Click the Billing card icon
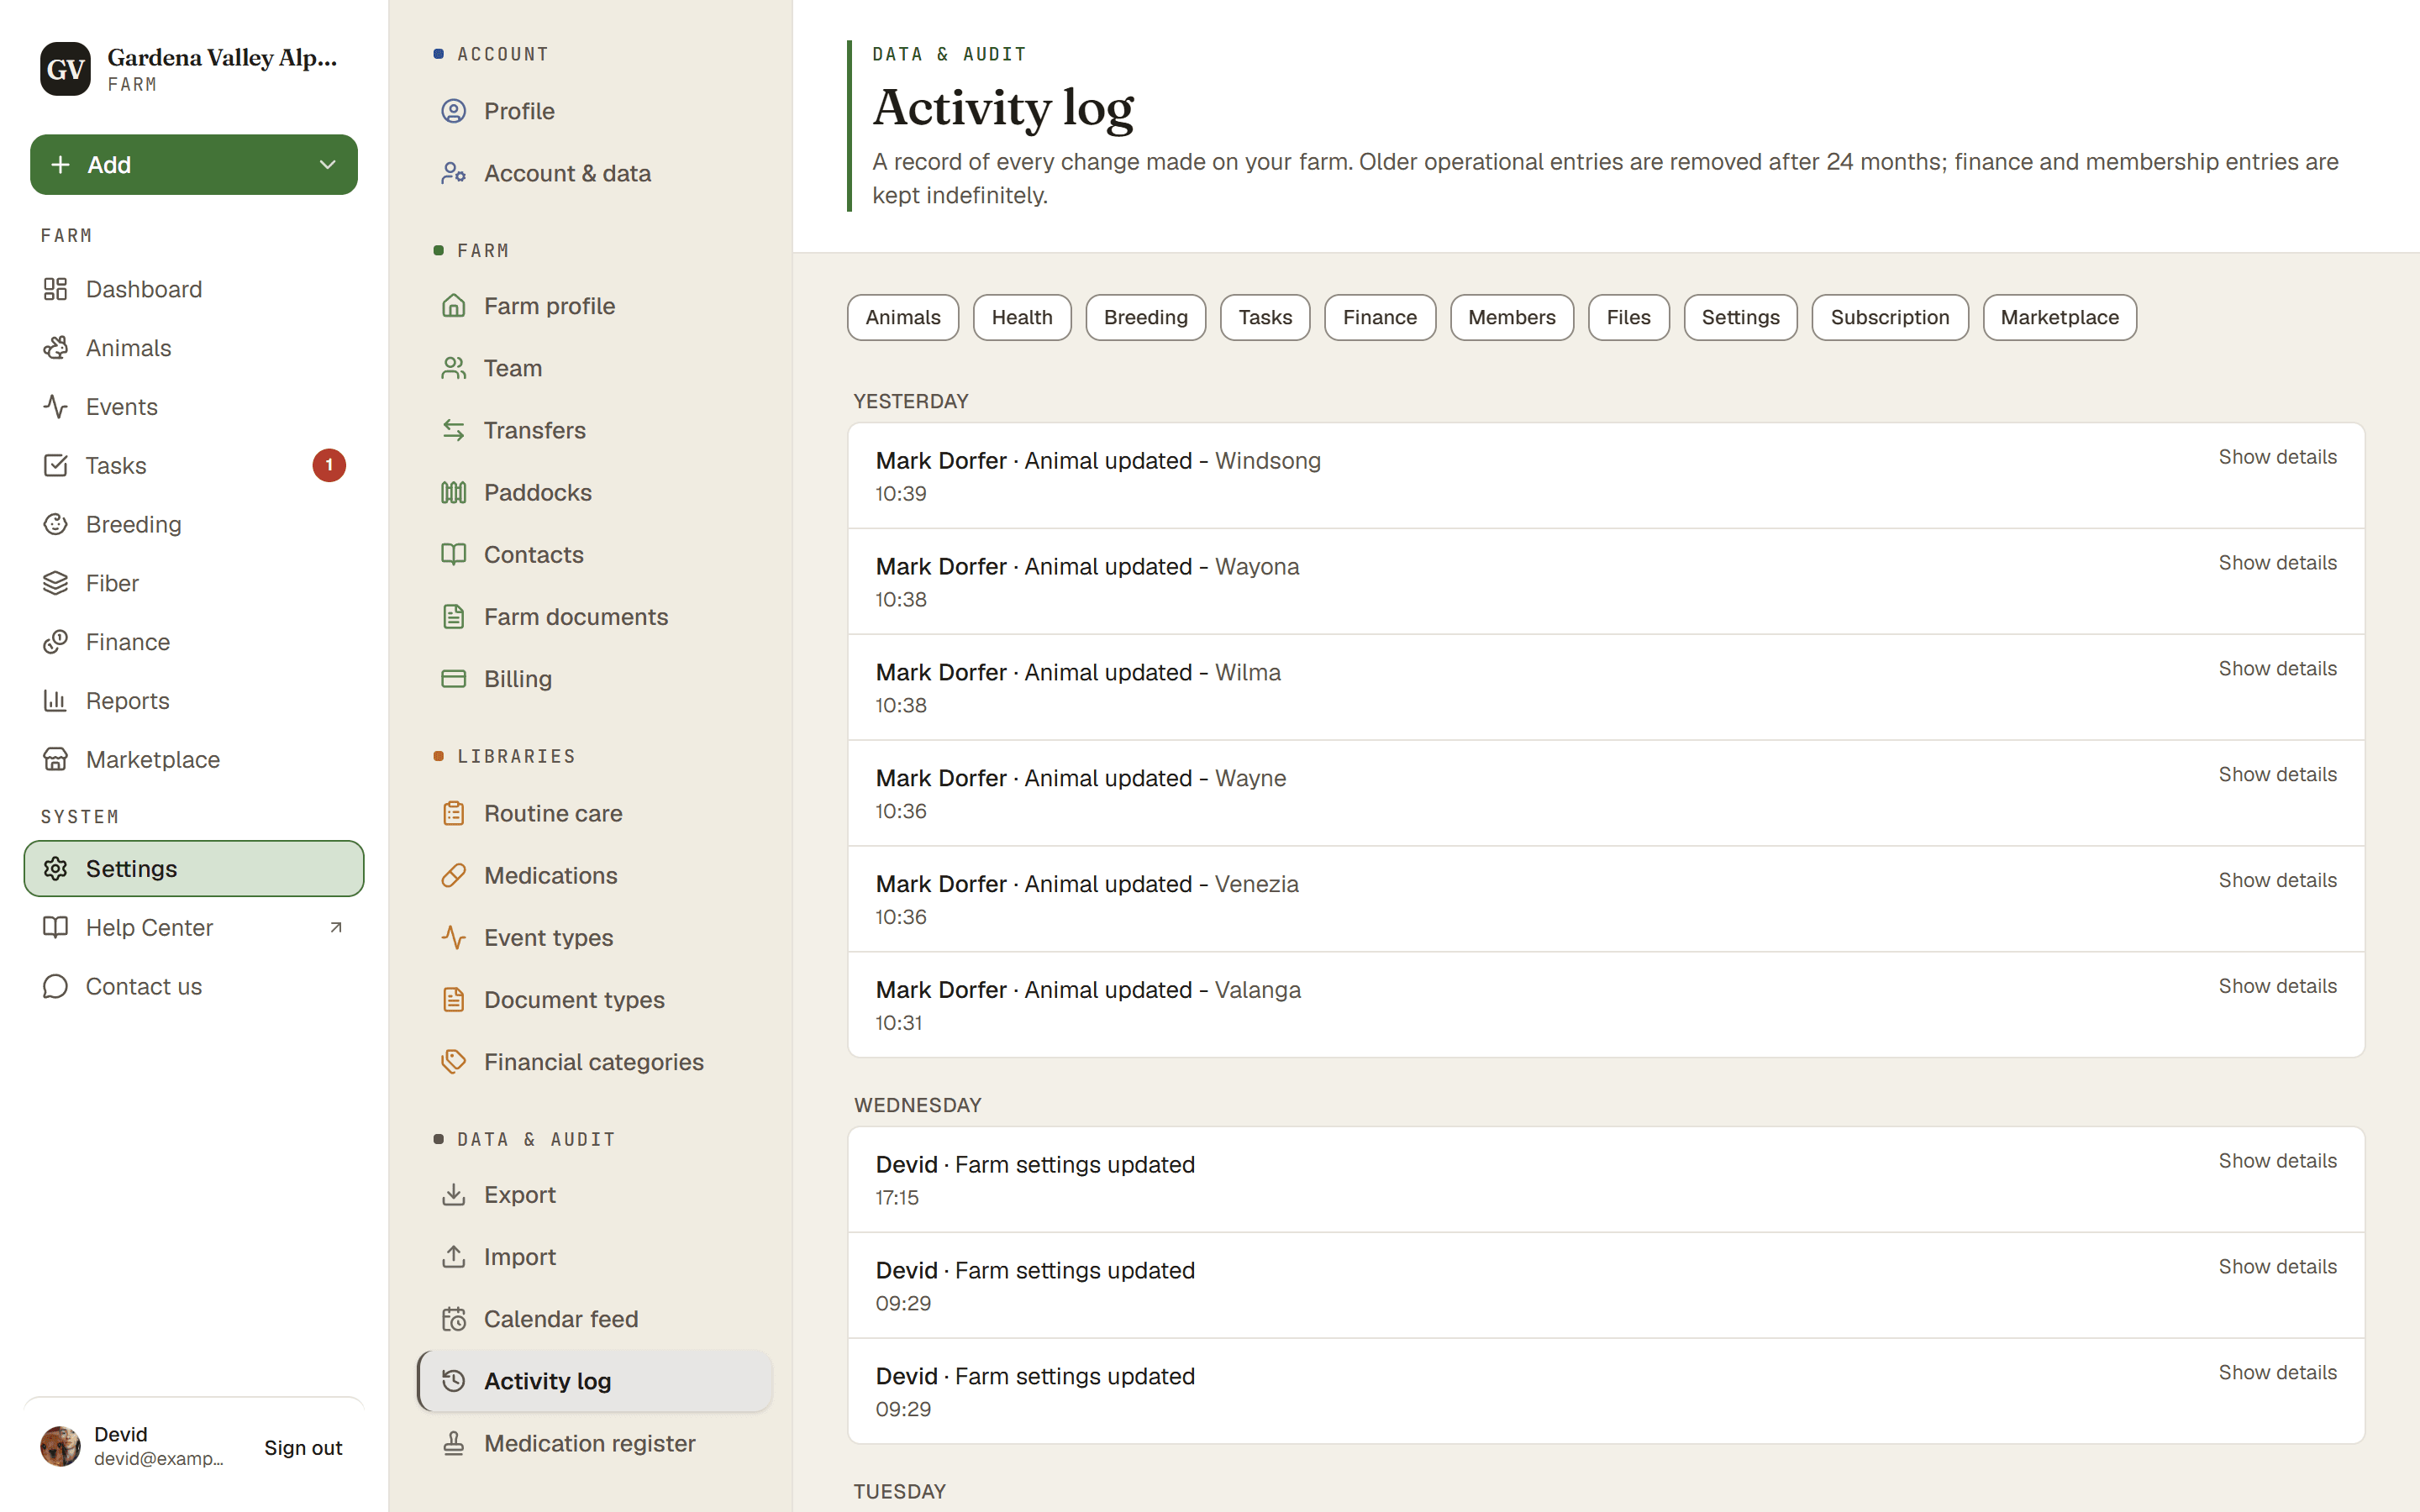The width and height of the screenshot is (2420, 1512). [454, 679]
